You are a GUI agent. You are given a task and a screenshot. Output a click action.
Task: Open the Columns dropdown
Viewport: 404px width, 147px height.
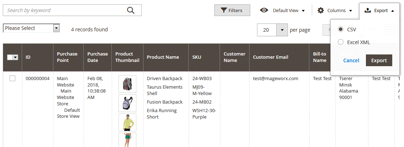click(x=335, y=11)
